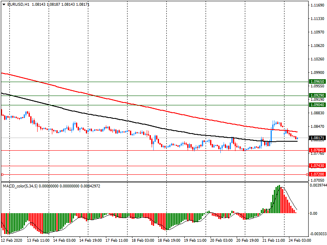Click the 1.10260 price scale value
Image resolution: width=327 pixels, height=245 pixels.
click(x=318, y=59)
